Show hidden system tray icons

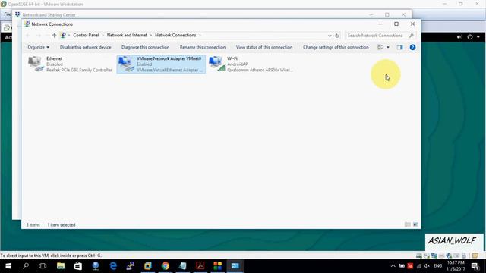(393, 266)
